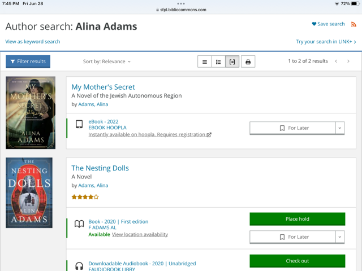
Task: Select the full details view icon
Action: click(x=232, y=62)
